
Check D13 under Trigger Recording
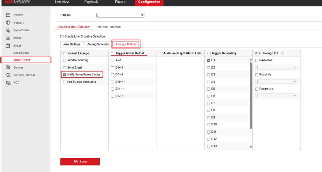[208, 146]
